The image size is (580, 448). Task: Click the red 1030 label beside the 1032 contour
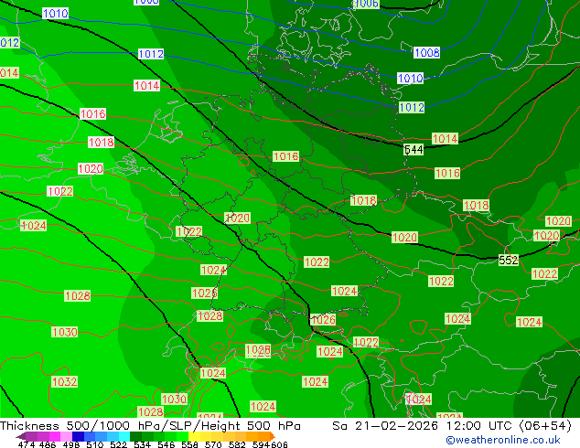(65, 332)
